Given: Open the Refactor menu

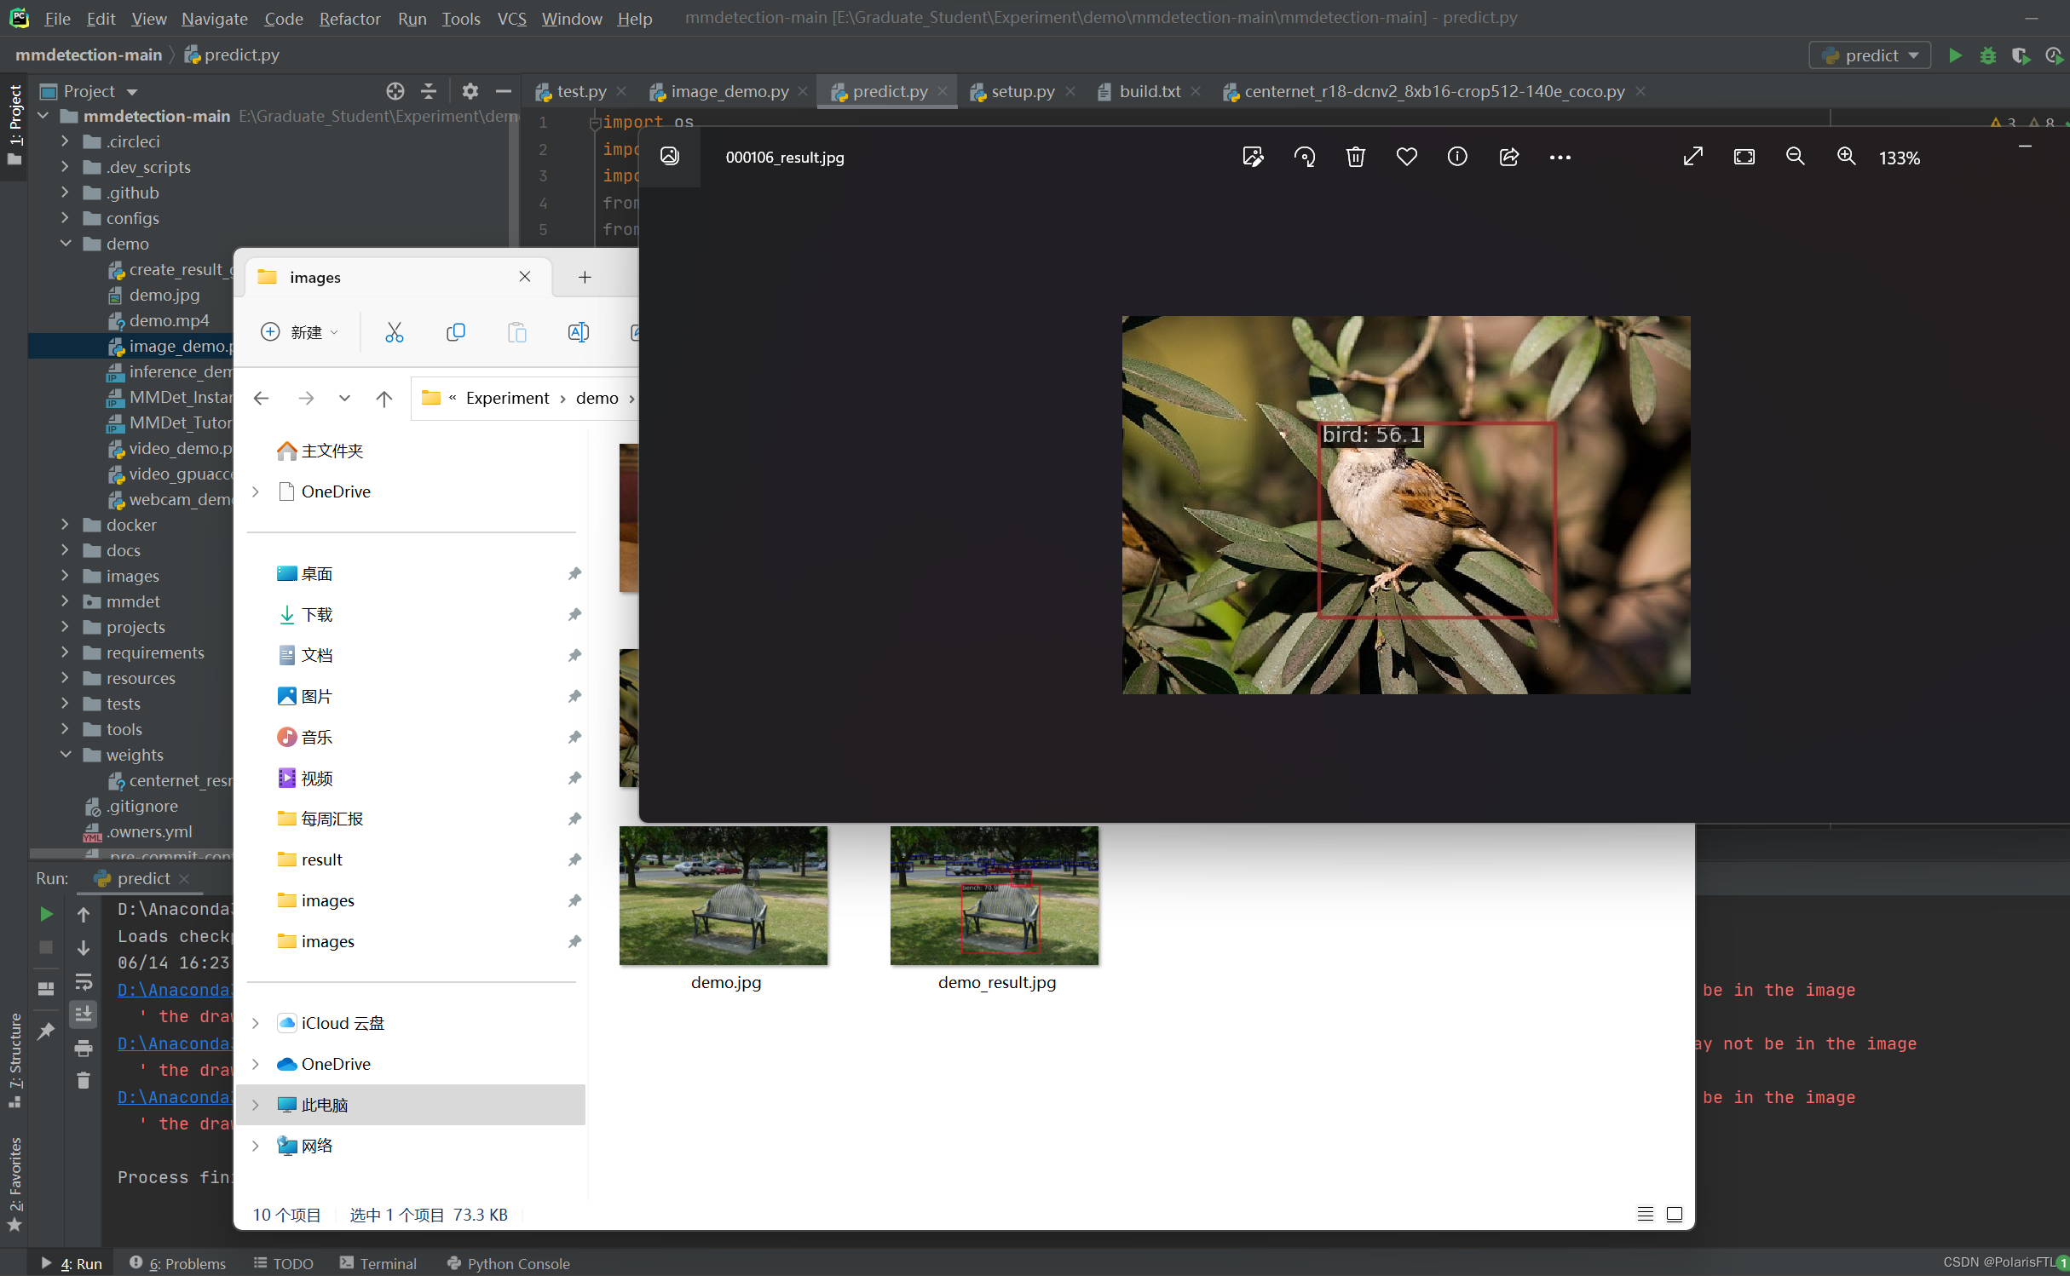Looking at the screenshot, I should coord(349,19).
